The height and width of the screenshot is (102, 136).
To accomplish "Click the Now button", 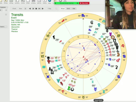I will point(20,8).
